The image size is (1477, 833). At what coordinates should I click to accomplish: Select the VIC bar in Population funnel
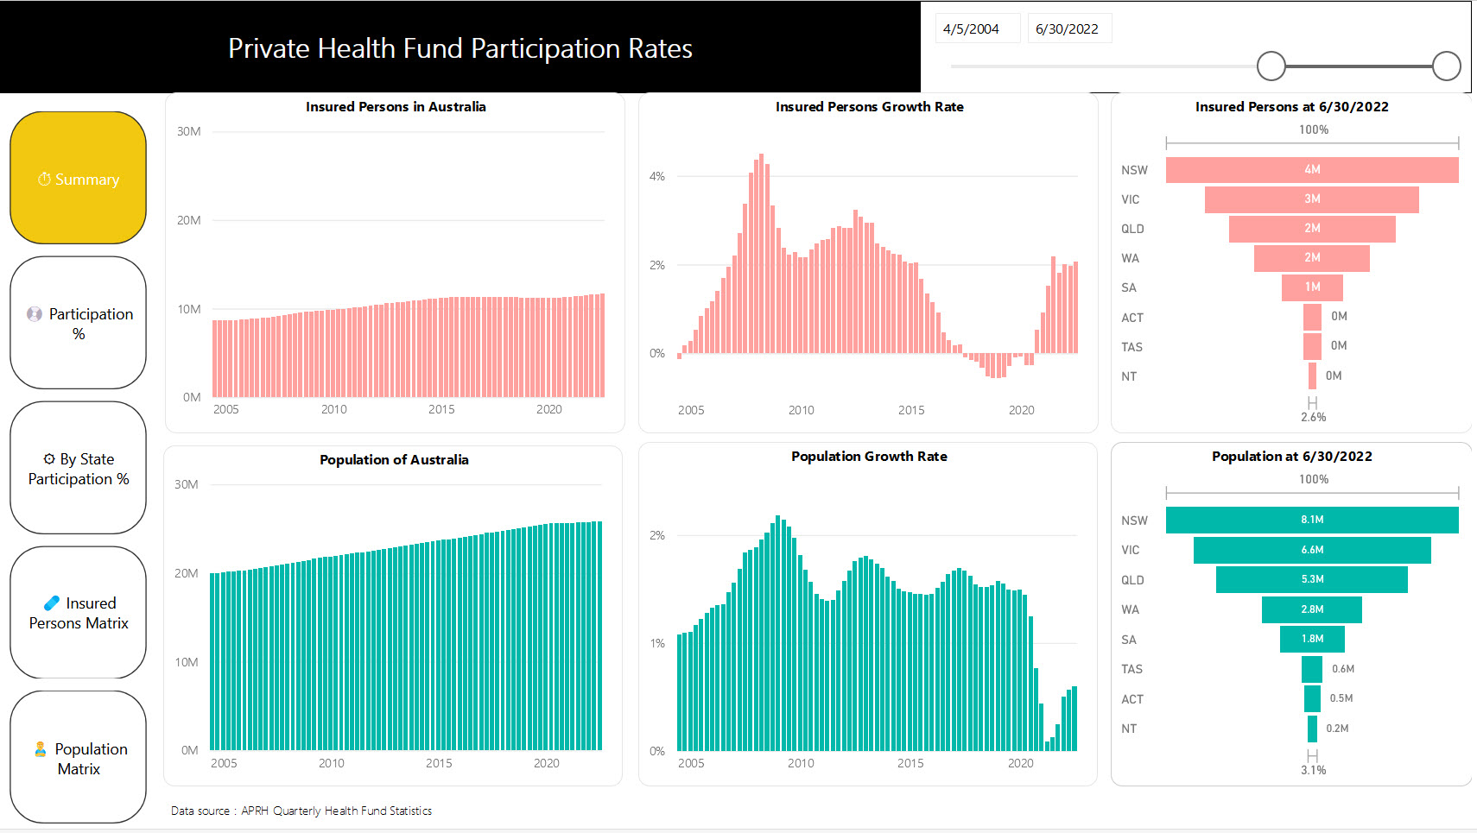click(1311, 550)
